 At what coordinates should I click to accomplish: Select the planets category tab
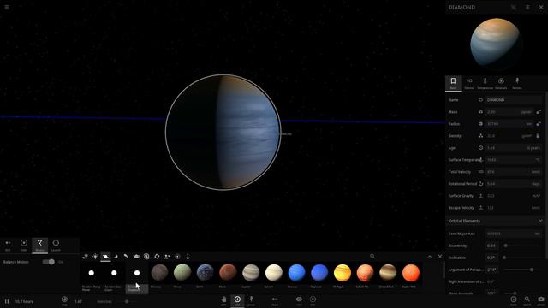click(105, 257)
